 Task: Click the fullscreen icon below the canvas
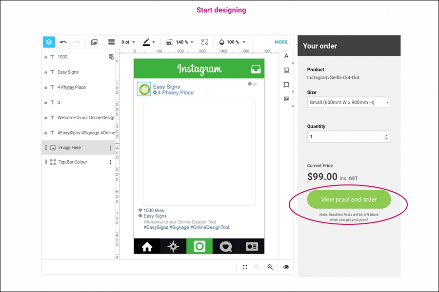pos(245,267)
